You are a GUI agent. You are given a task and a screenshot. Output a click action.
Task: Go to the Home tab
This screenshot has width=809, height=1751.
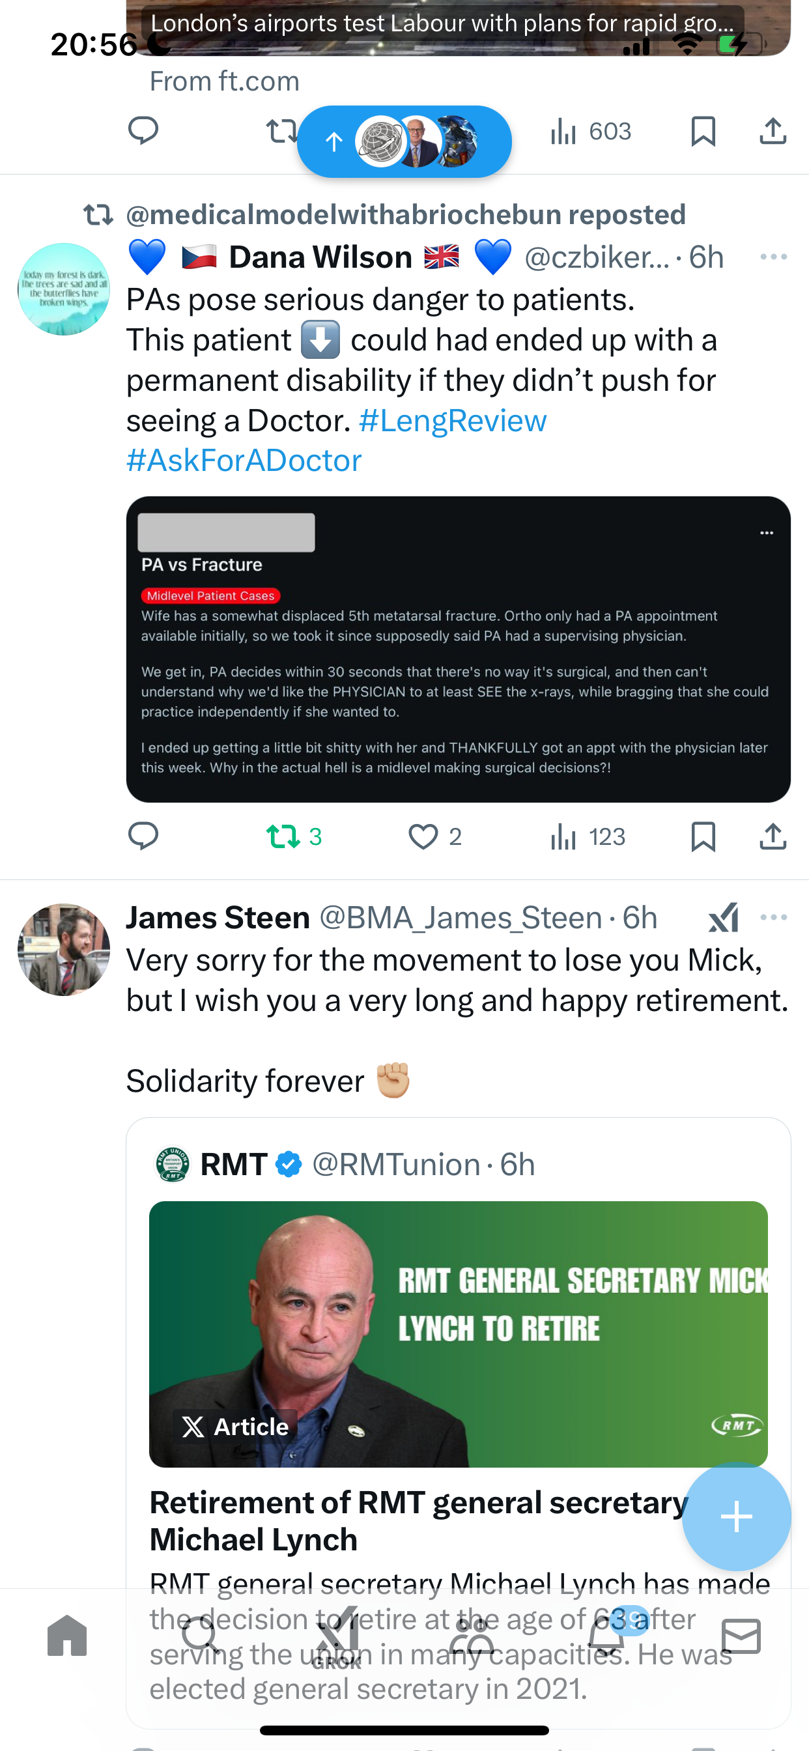click(67, 1636)
